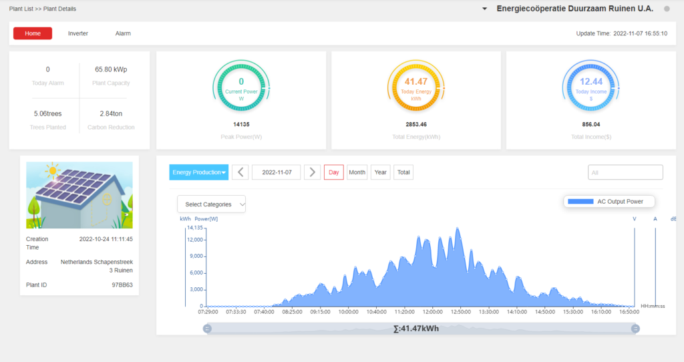Click the previous date arrow button
Image resolution: width=684 pixels, height=362 pixels.
240,172
